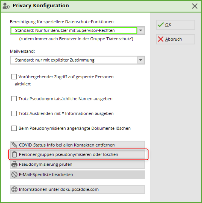Toggle Trotz Pseudonym tatsächliche Namen ausgeben

pyautogui.click(x=14, y=99)
